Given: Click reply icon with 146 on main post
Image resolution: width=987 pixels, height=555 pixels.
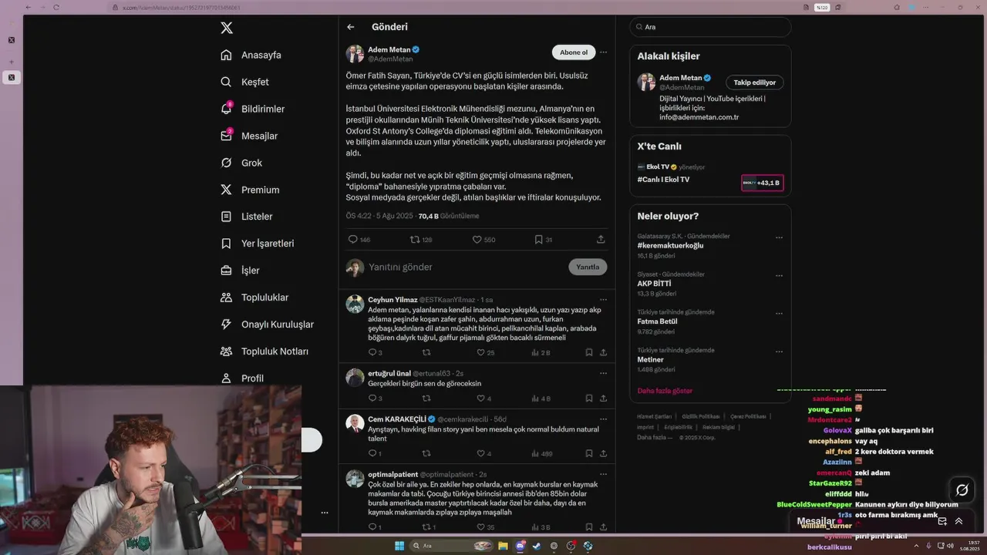Looking at the screenshot, I should tap(359, 240).
